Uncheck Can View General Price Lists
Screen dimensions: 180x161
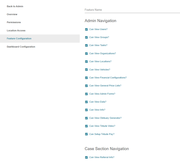[x=87, y=86]
